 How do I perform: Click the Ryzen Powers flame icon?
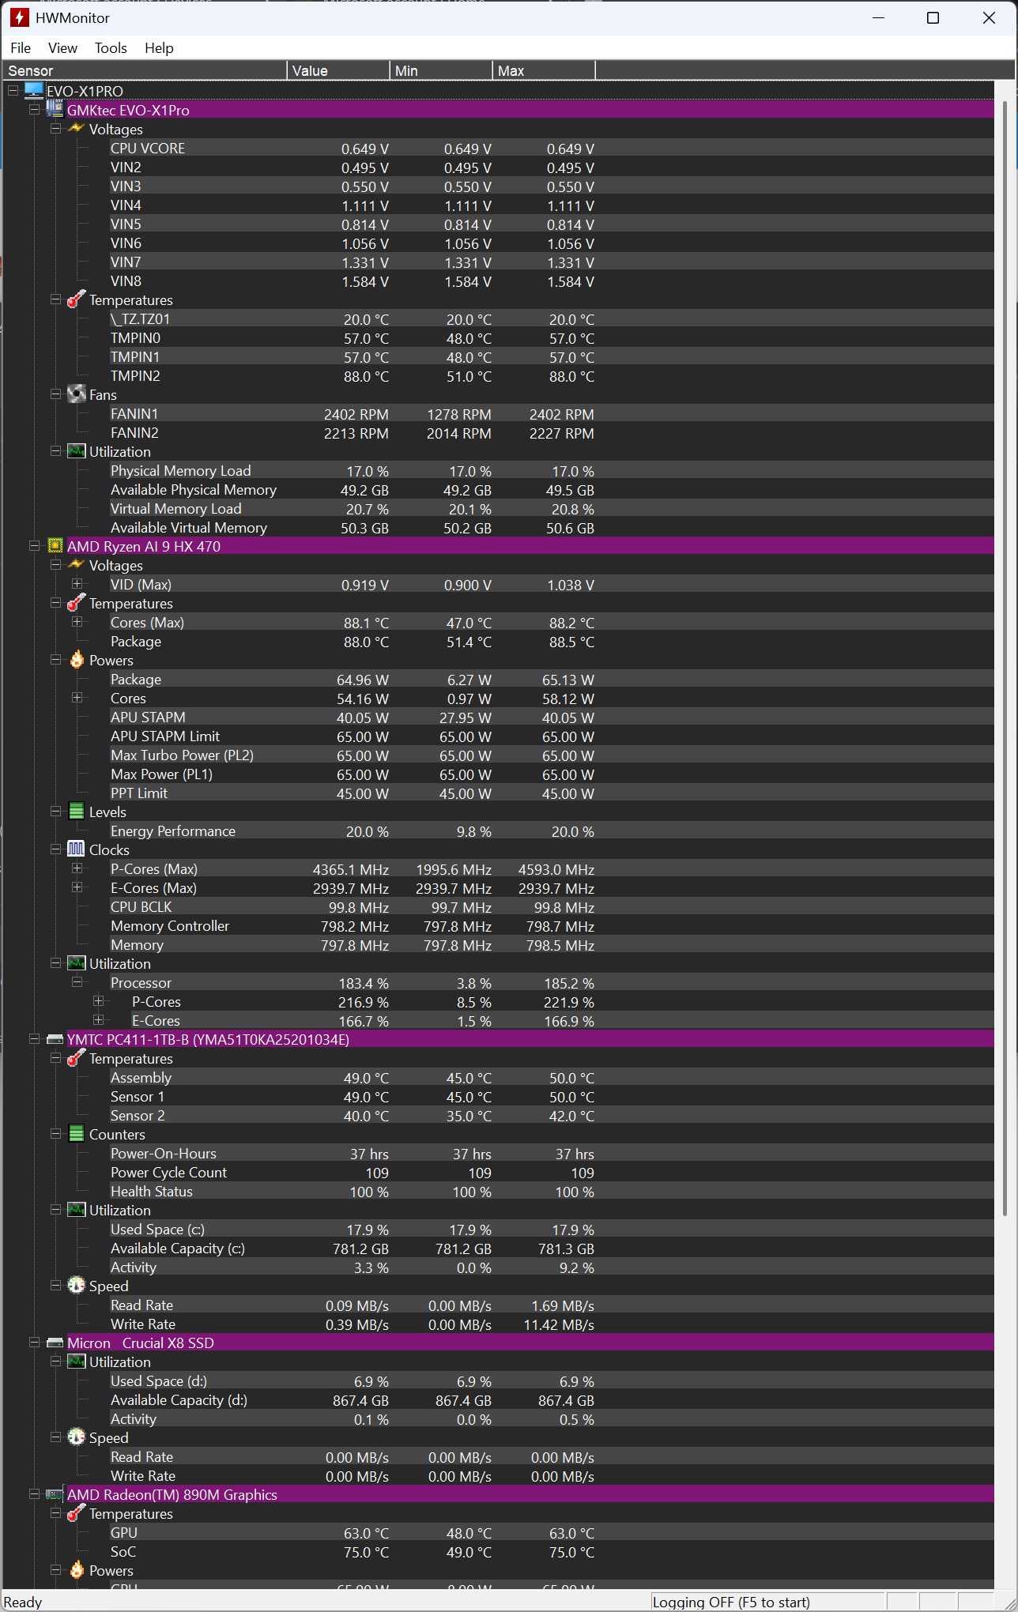76,659
